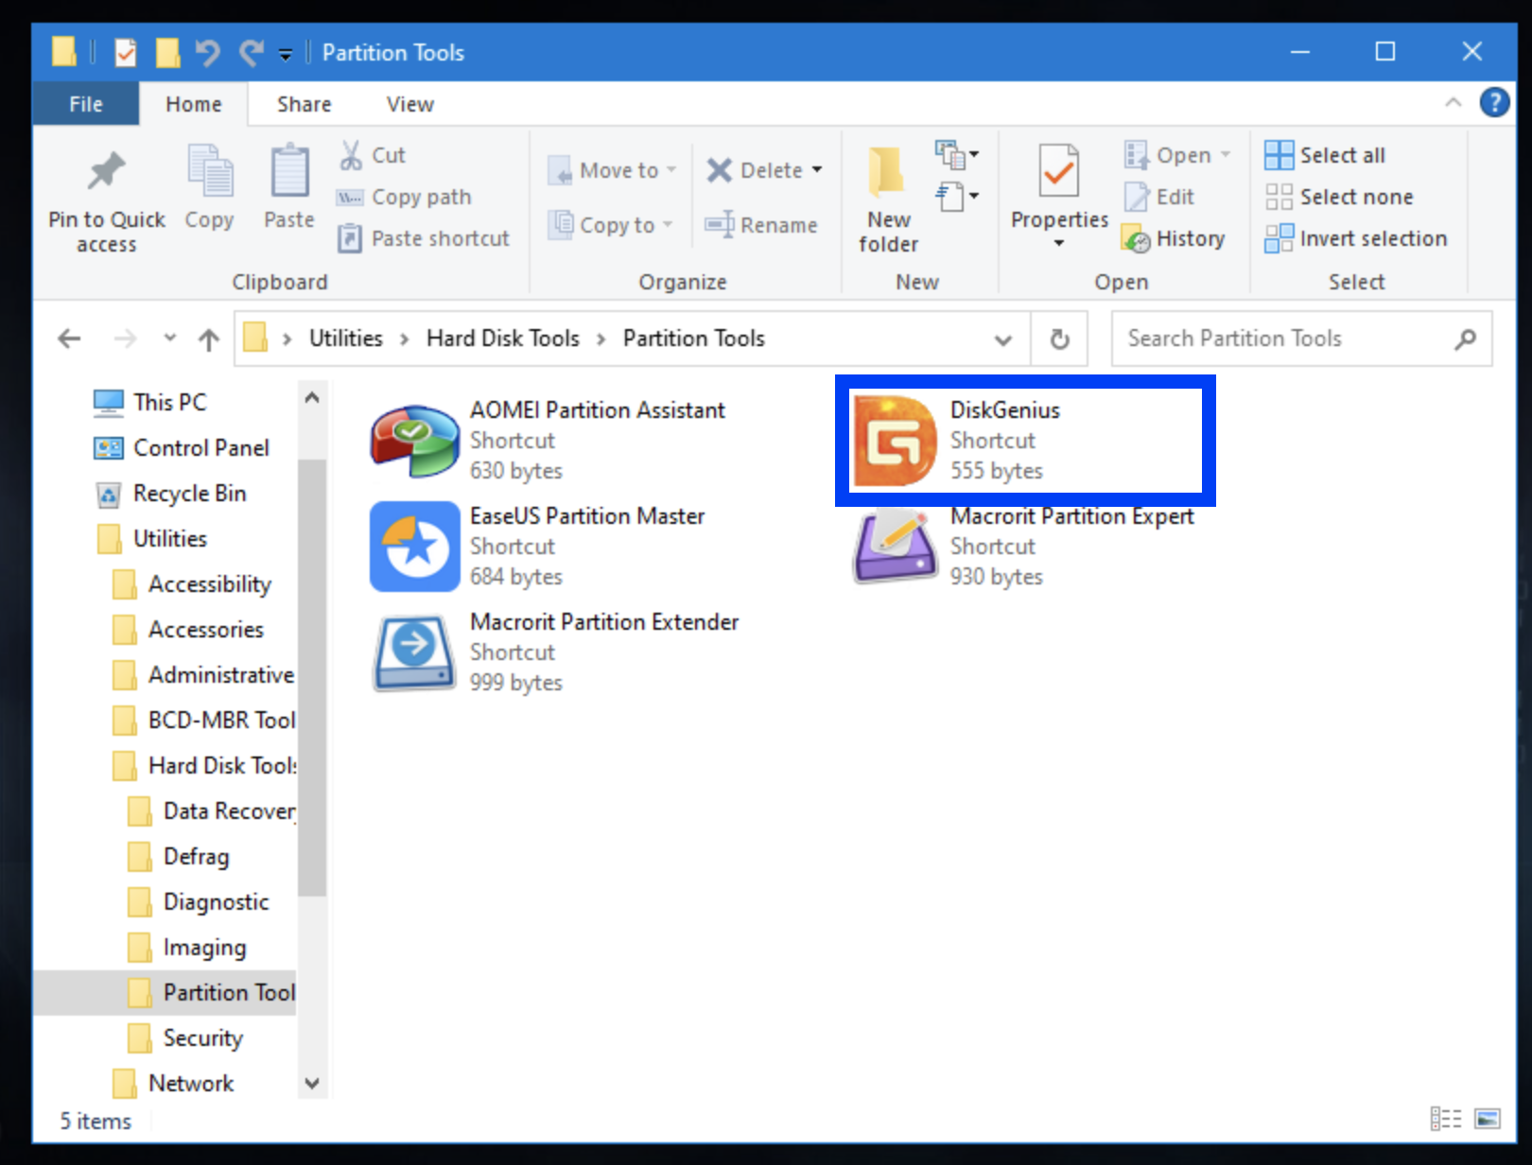
Task: Click the New folder button
Action: tap(887, 194)
